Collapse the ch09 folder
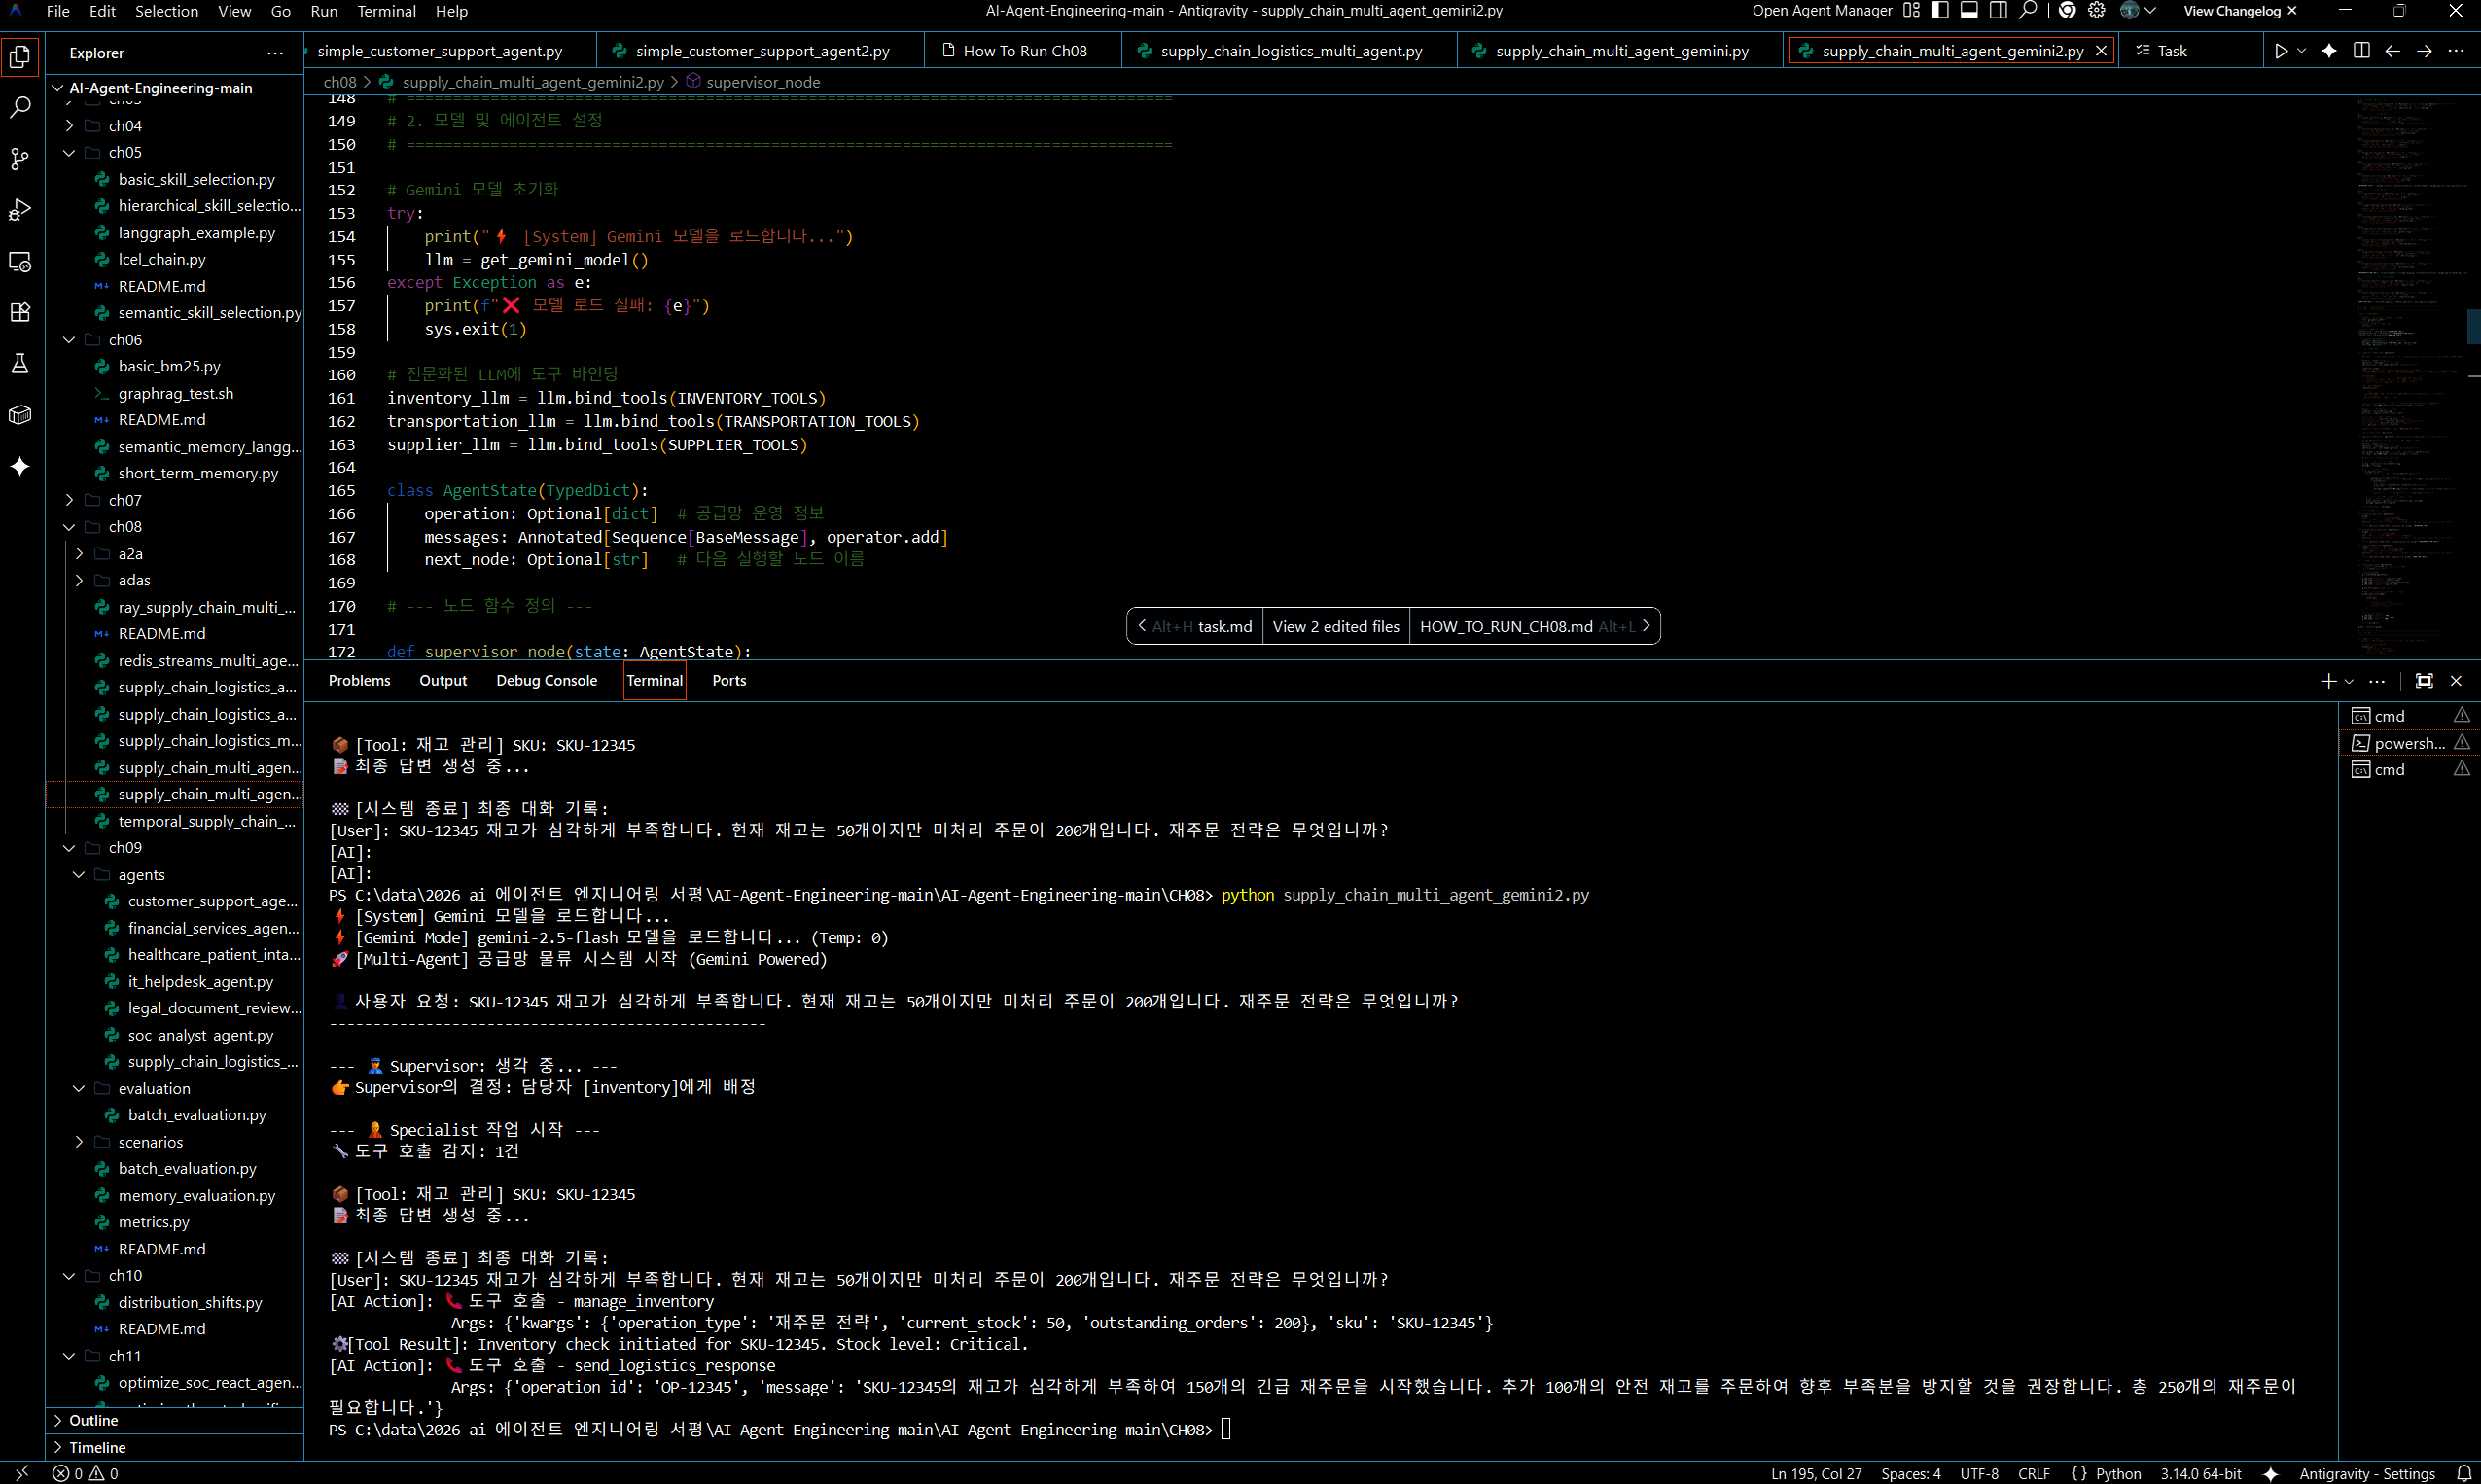This screenshot has width=2481, height=1484. coord(125,847)
